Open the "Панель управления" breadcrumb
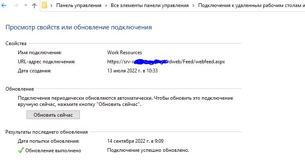305x163 pixels. pos(79,5)
